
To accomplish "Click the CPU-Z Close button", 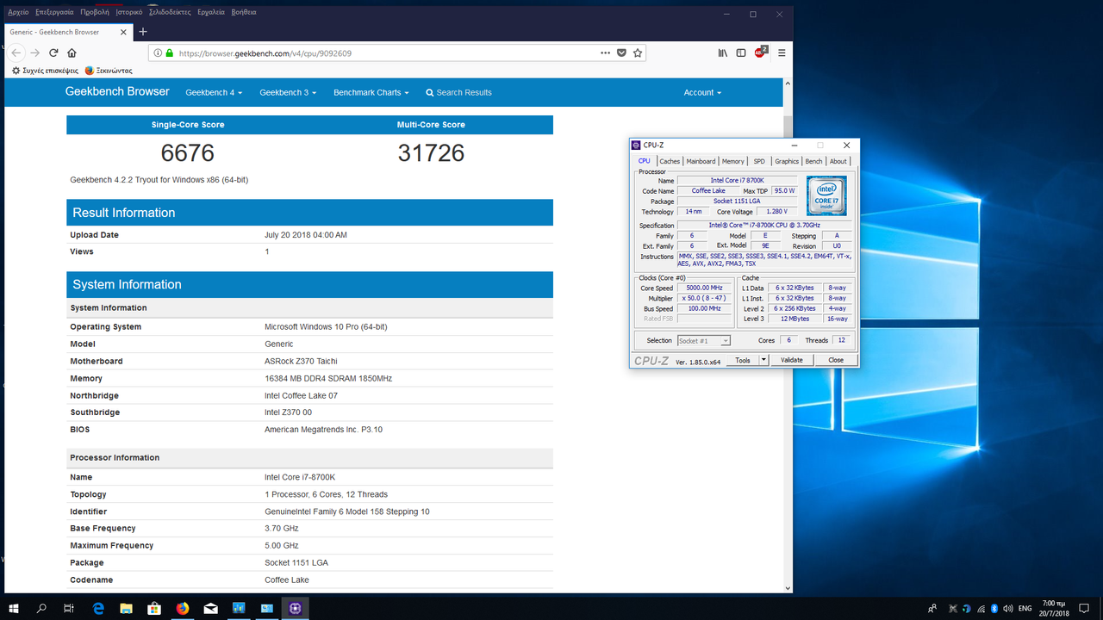I will click(836, 360).
